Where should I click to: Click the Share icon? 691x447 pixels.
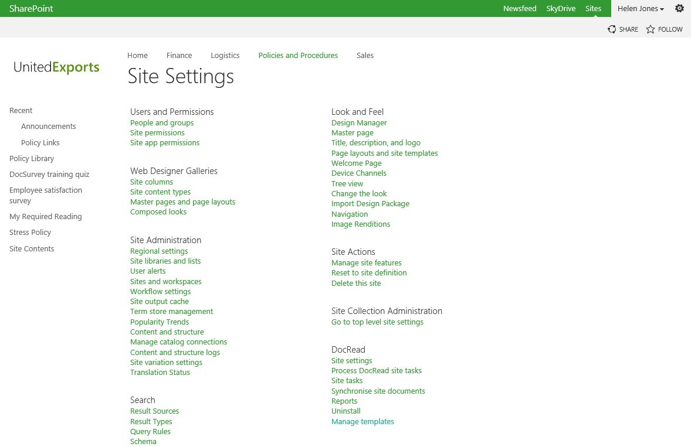[612, 29]
